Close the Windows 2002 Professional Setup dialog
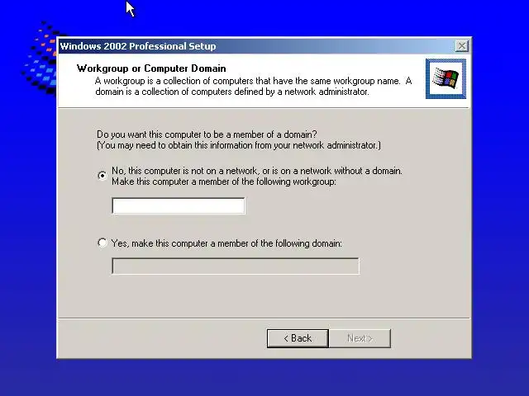This screenshot has width=529, height=396. click(461, 46)
